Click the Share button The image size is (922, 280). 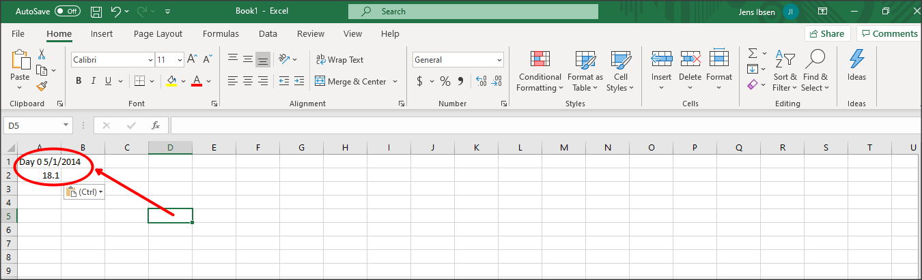pyautogui.click(x=826, y=33)
